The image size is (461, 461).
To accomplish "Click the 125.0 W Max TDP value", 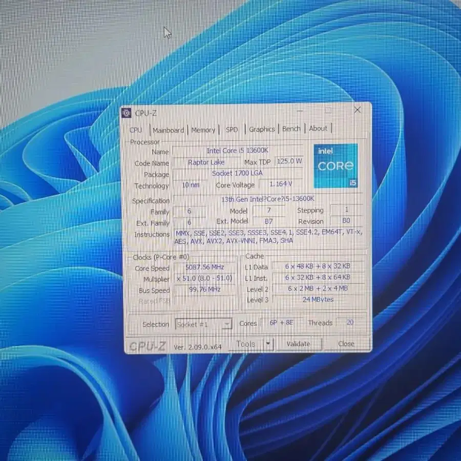I will click(x=289, y=161).
